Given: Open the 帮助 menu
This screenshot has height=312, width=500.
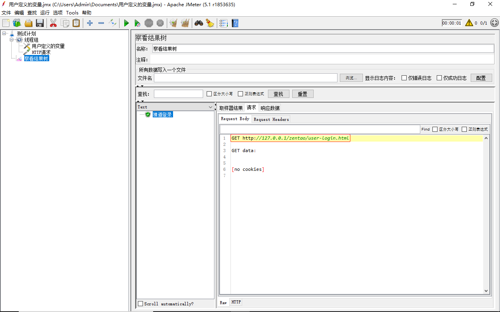Looking at the screenshot, I should pyautogui.click(x=87, y=13).
